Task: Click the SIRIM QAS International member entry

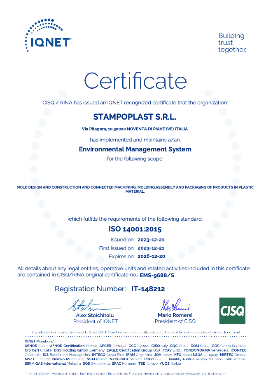Action: (x=53, y=363)
